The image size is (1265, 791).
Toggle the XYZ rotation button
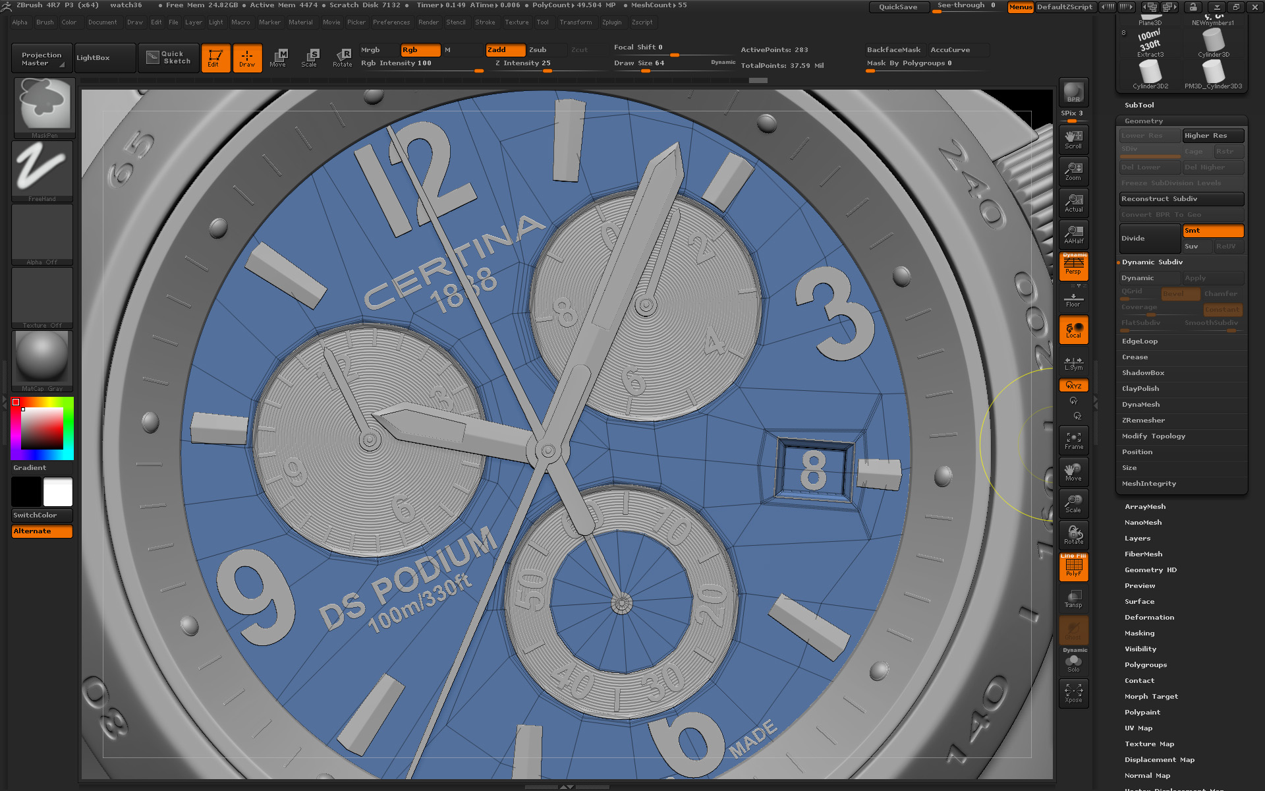coord(1073,385)
